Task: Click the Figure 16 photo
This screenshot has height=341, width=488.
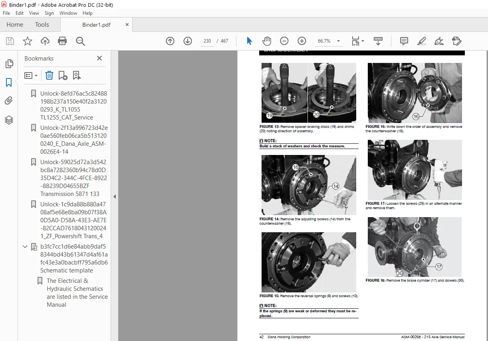Action: click(x=415, y=92)
